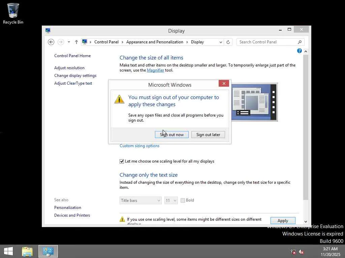
Task: Select the Control Panel breadcrumb
Action: [x=106, y=42]
